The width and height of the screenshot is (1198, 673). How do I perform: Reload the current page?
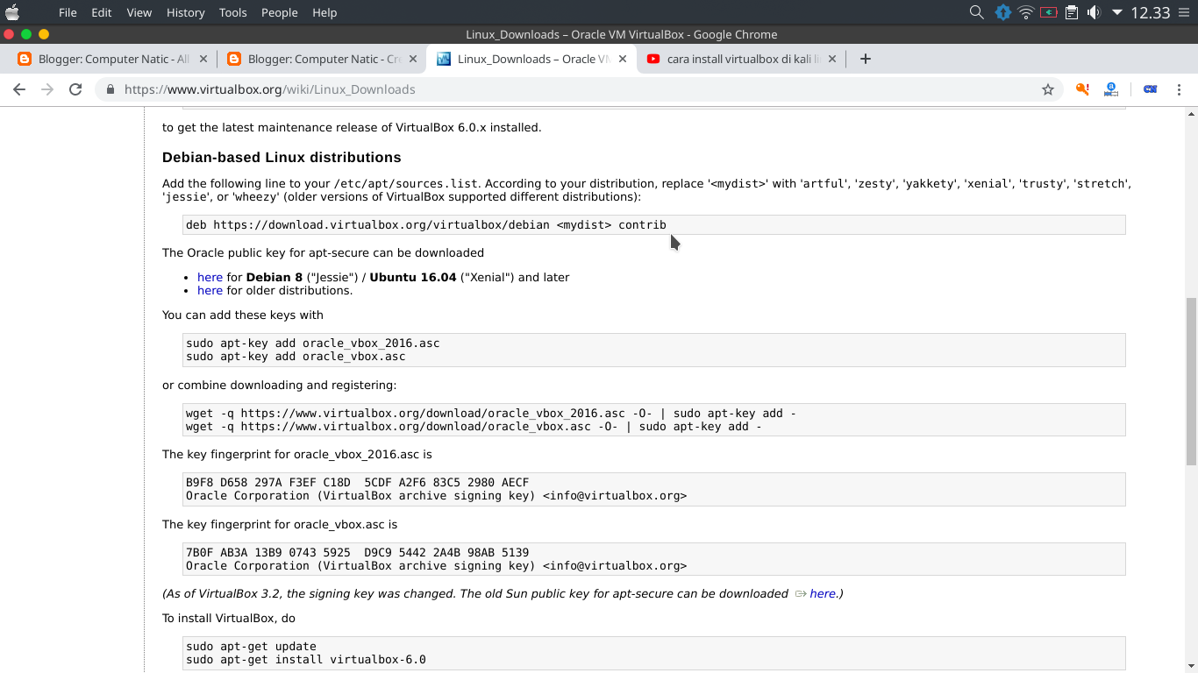point(75,89)
